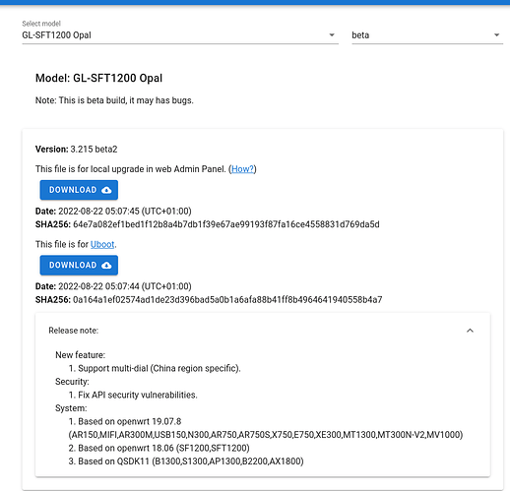Click the Based on QSDK11 item
The height and width of the screenshot is (491, 510).
(186, 461)
